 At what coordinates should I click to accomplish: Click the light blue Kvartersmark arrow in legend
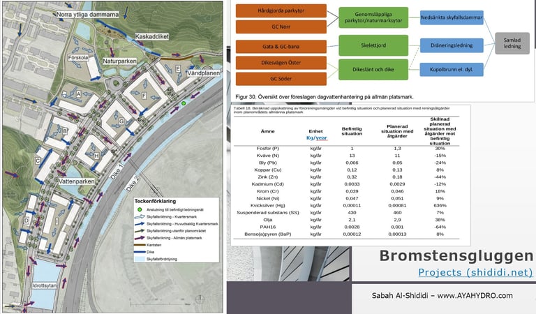coord(140,216)
